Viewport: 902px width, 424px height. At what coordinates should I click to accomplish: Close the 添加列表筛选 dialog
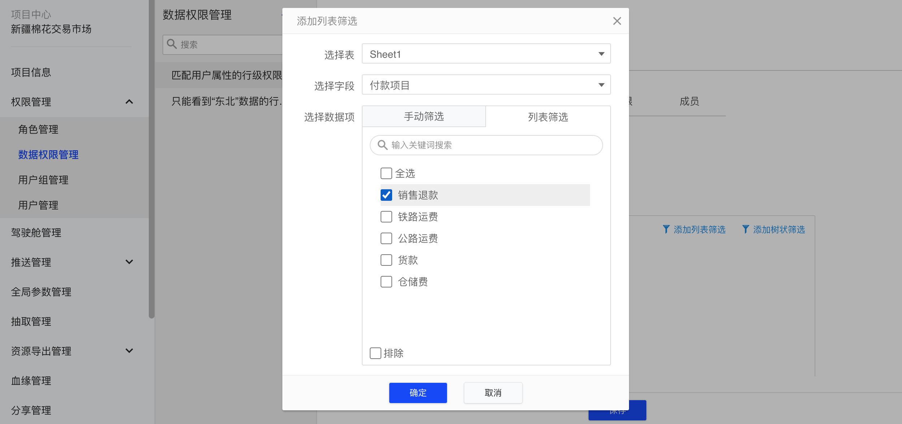[617, 21]
